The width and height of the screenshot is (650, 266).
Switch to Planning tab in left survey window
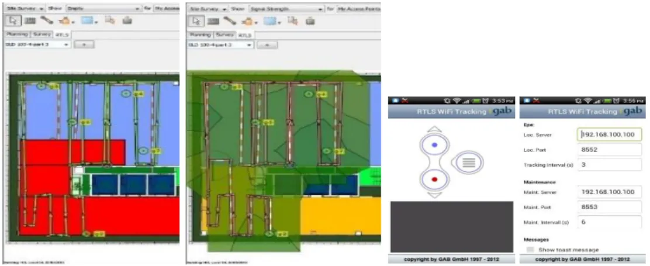tap(18, 34)
